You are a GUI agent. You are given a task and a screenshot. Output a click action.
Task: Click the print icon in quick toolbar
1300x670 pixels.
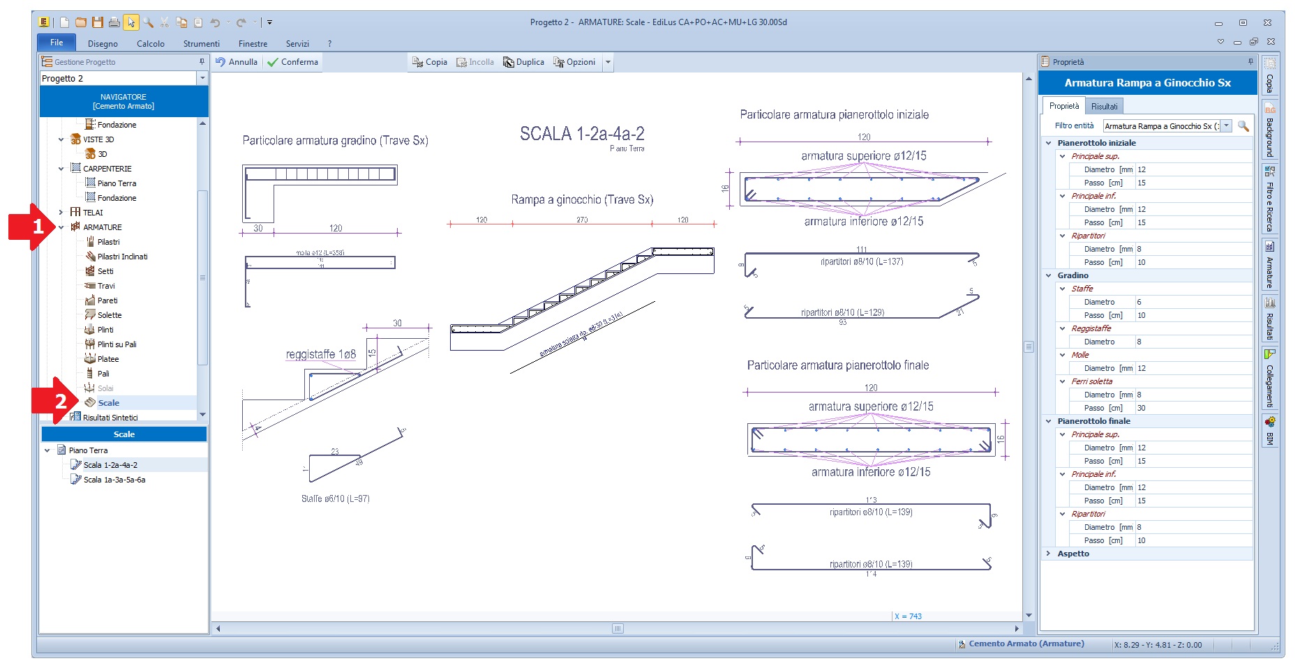coord(114,22)
